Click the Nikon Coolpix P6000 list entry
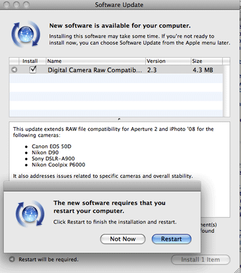241x273 pixels. pyautogui.click(x=58, y=165)
